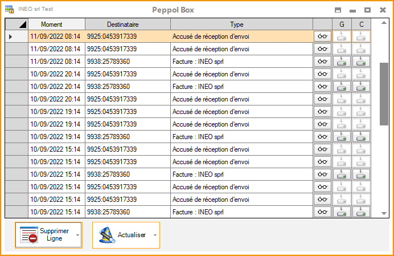Click the Destinataire column header

click(x=127, y=25)
